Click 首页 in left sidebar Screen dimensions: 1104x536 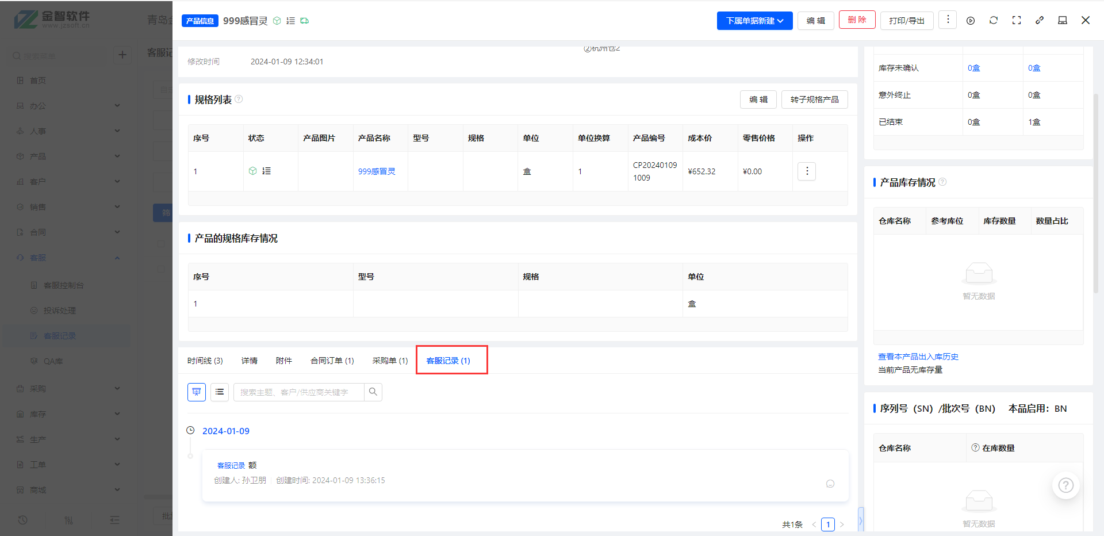(x=37, y=81)
